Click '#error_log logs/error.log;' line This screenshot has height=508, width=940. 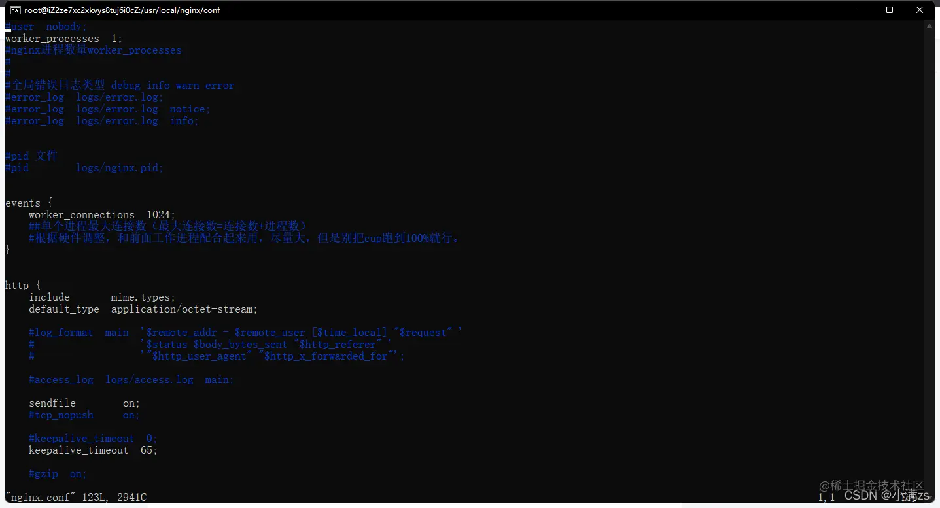(84, 97)
